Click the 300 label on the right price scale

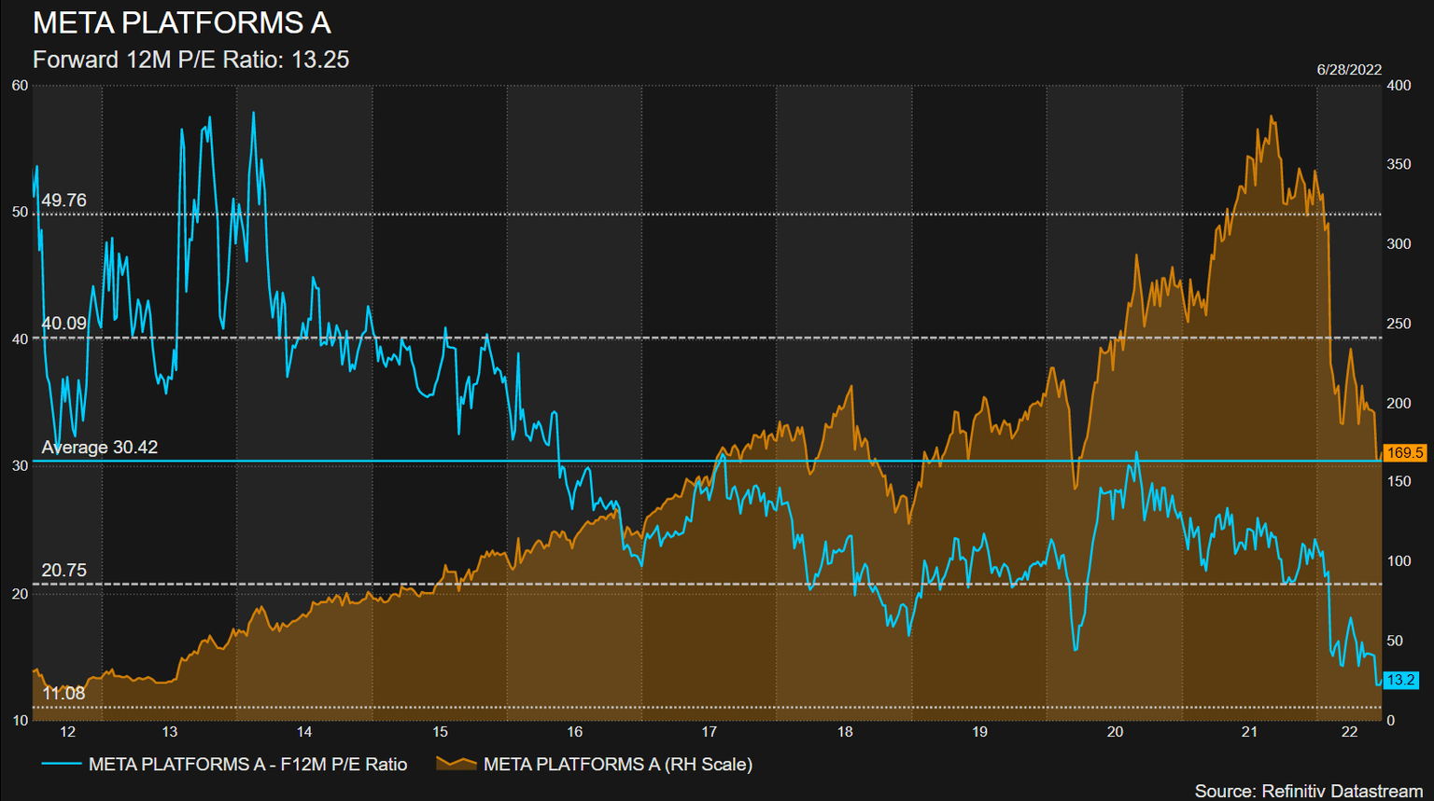coord(1399,244)
